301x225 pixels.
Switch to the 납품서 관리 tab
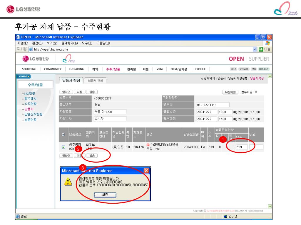[96, 81]
